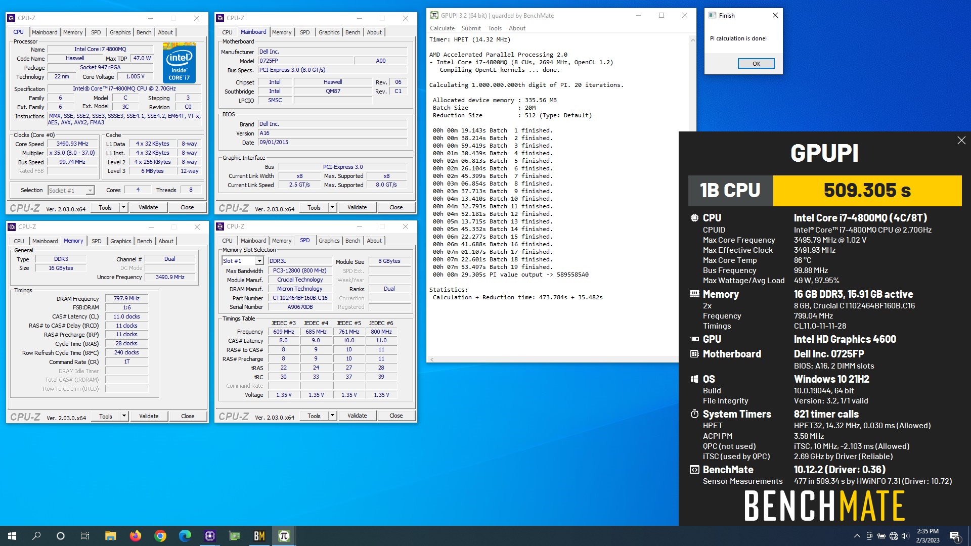The width and height of the screenshot is (971, 546).
Task: Close the Finish dialog with X
Action: [x=775, y=15]
